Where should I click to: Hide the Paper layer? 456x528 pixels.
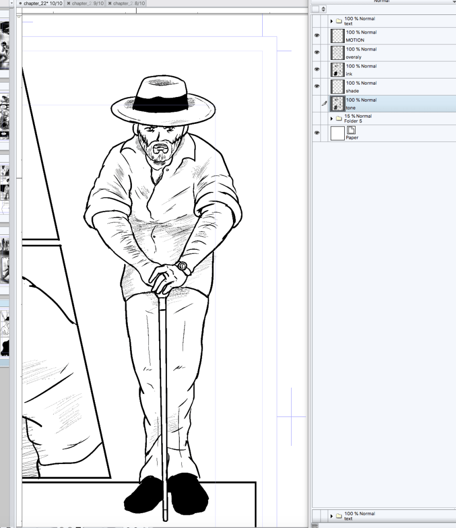[317, 134]
